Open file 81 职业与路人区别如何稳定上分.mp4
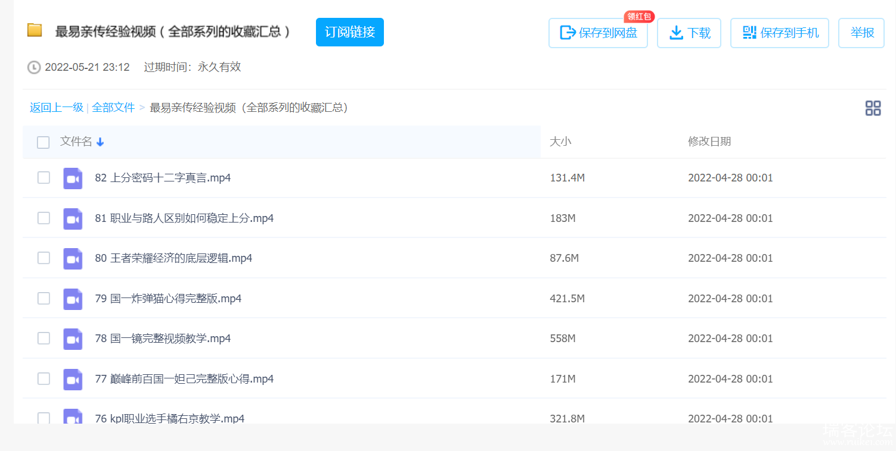Image resolution: width=896 pixels, height=451 pixels. 184,218
